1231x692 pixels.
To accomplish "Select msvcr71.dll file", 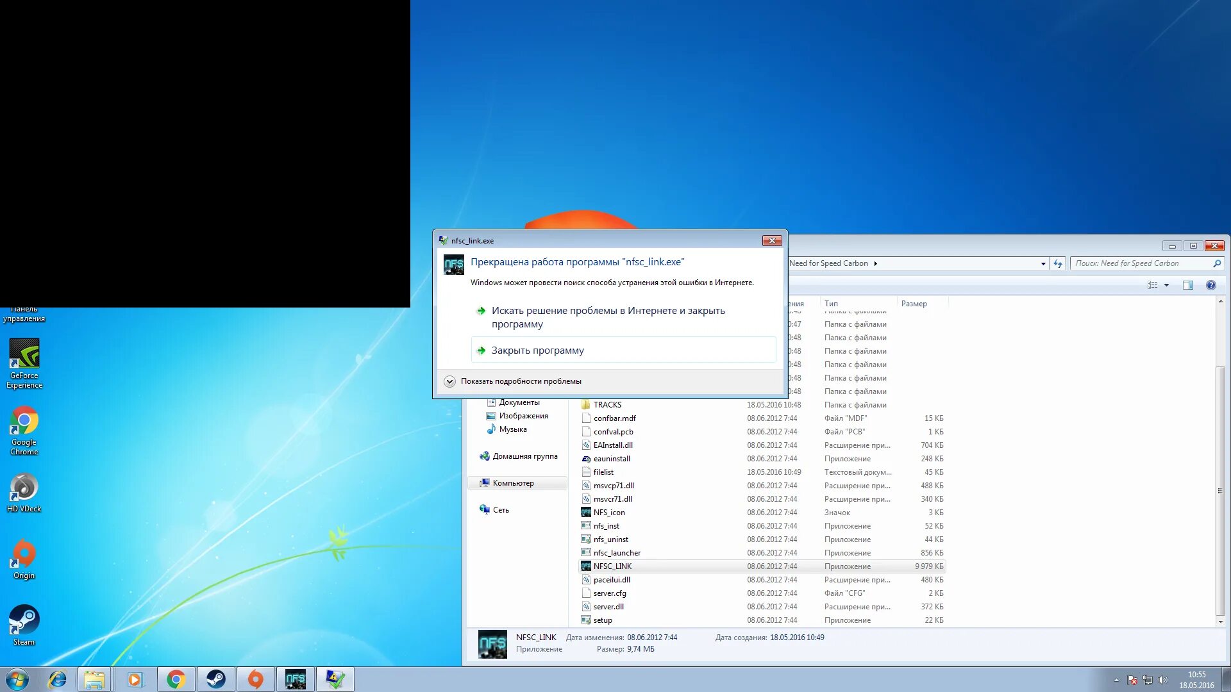I will click(x=762, y=499).
